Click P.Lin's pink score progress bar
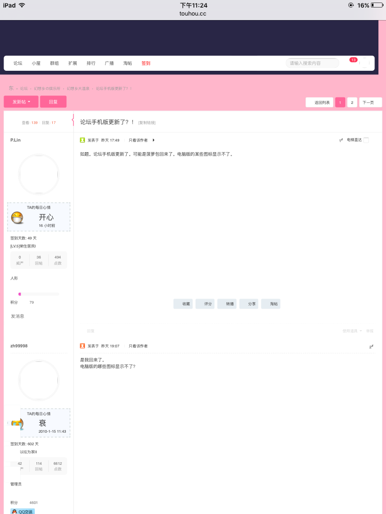Image resolution: width=386 pixels, height=514 pixels. (39, 294)
